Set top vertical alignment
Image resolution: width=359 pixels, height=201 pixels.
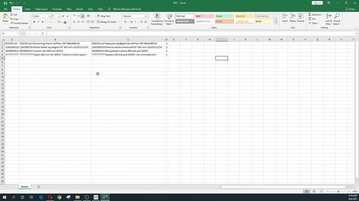click(x=75, y=16)
